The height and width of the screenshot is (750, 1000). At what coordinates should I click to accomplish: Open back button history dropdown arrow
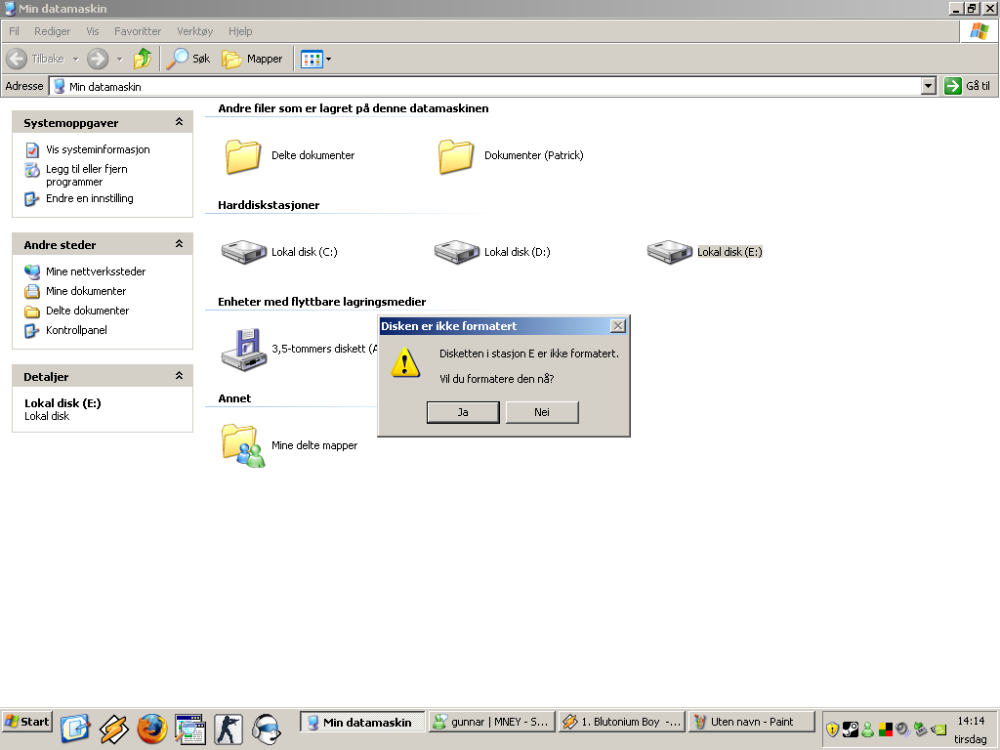click(75, 60)
